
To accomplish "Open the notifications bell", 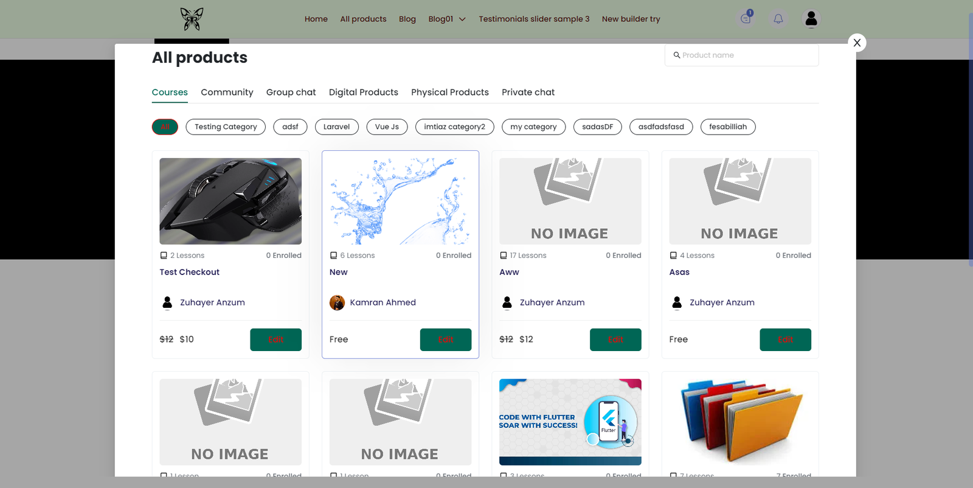I will 778,19.
